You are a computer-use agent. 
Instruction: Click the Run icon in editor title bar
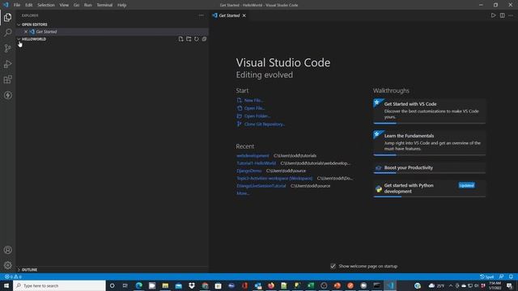[493, 15]
